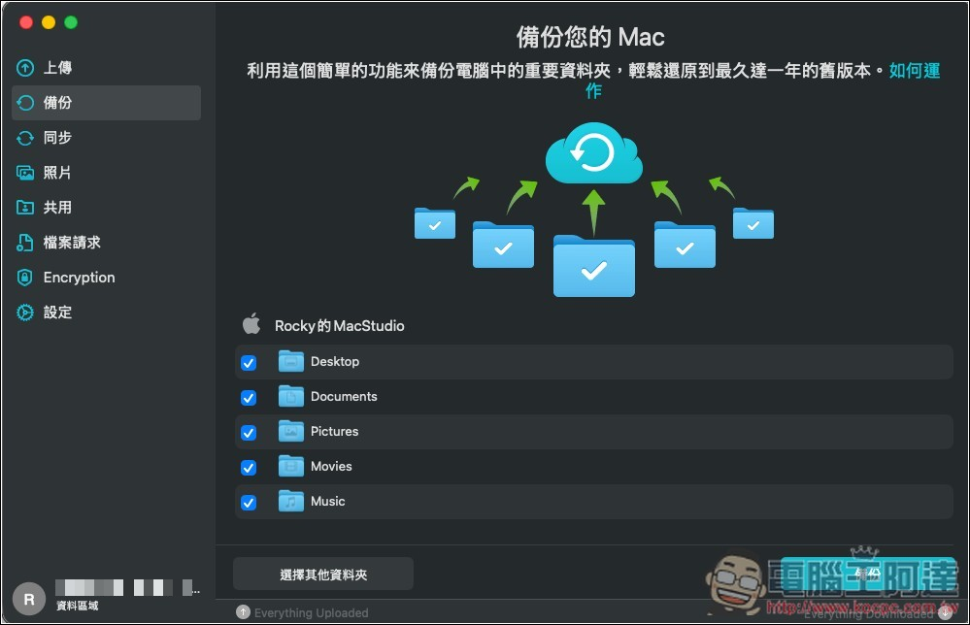Click the file request icon in sidebar

25,243
